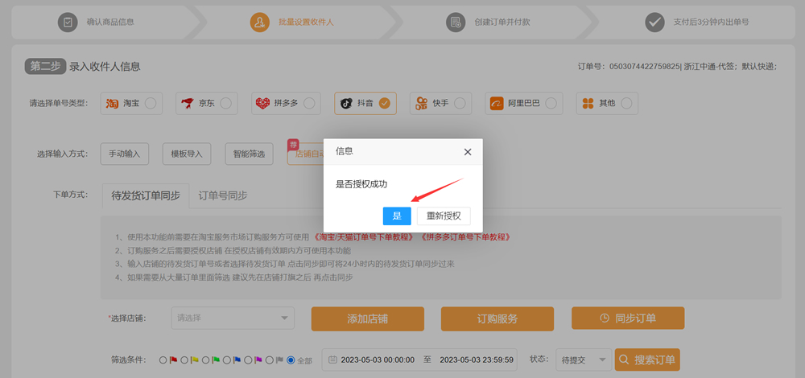Click the 重新授权 button in dialog
This screenshot has height=378, width=805.
(x=444, y=216)
